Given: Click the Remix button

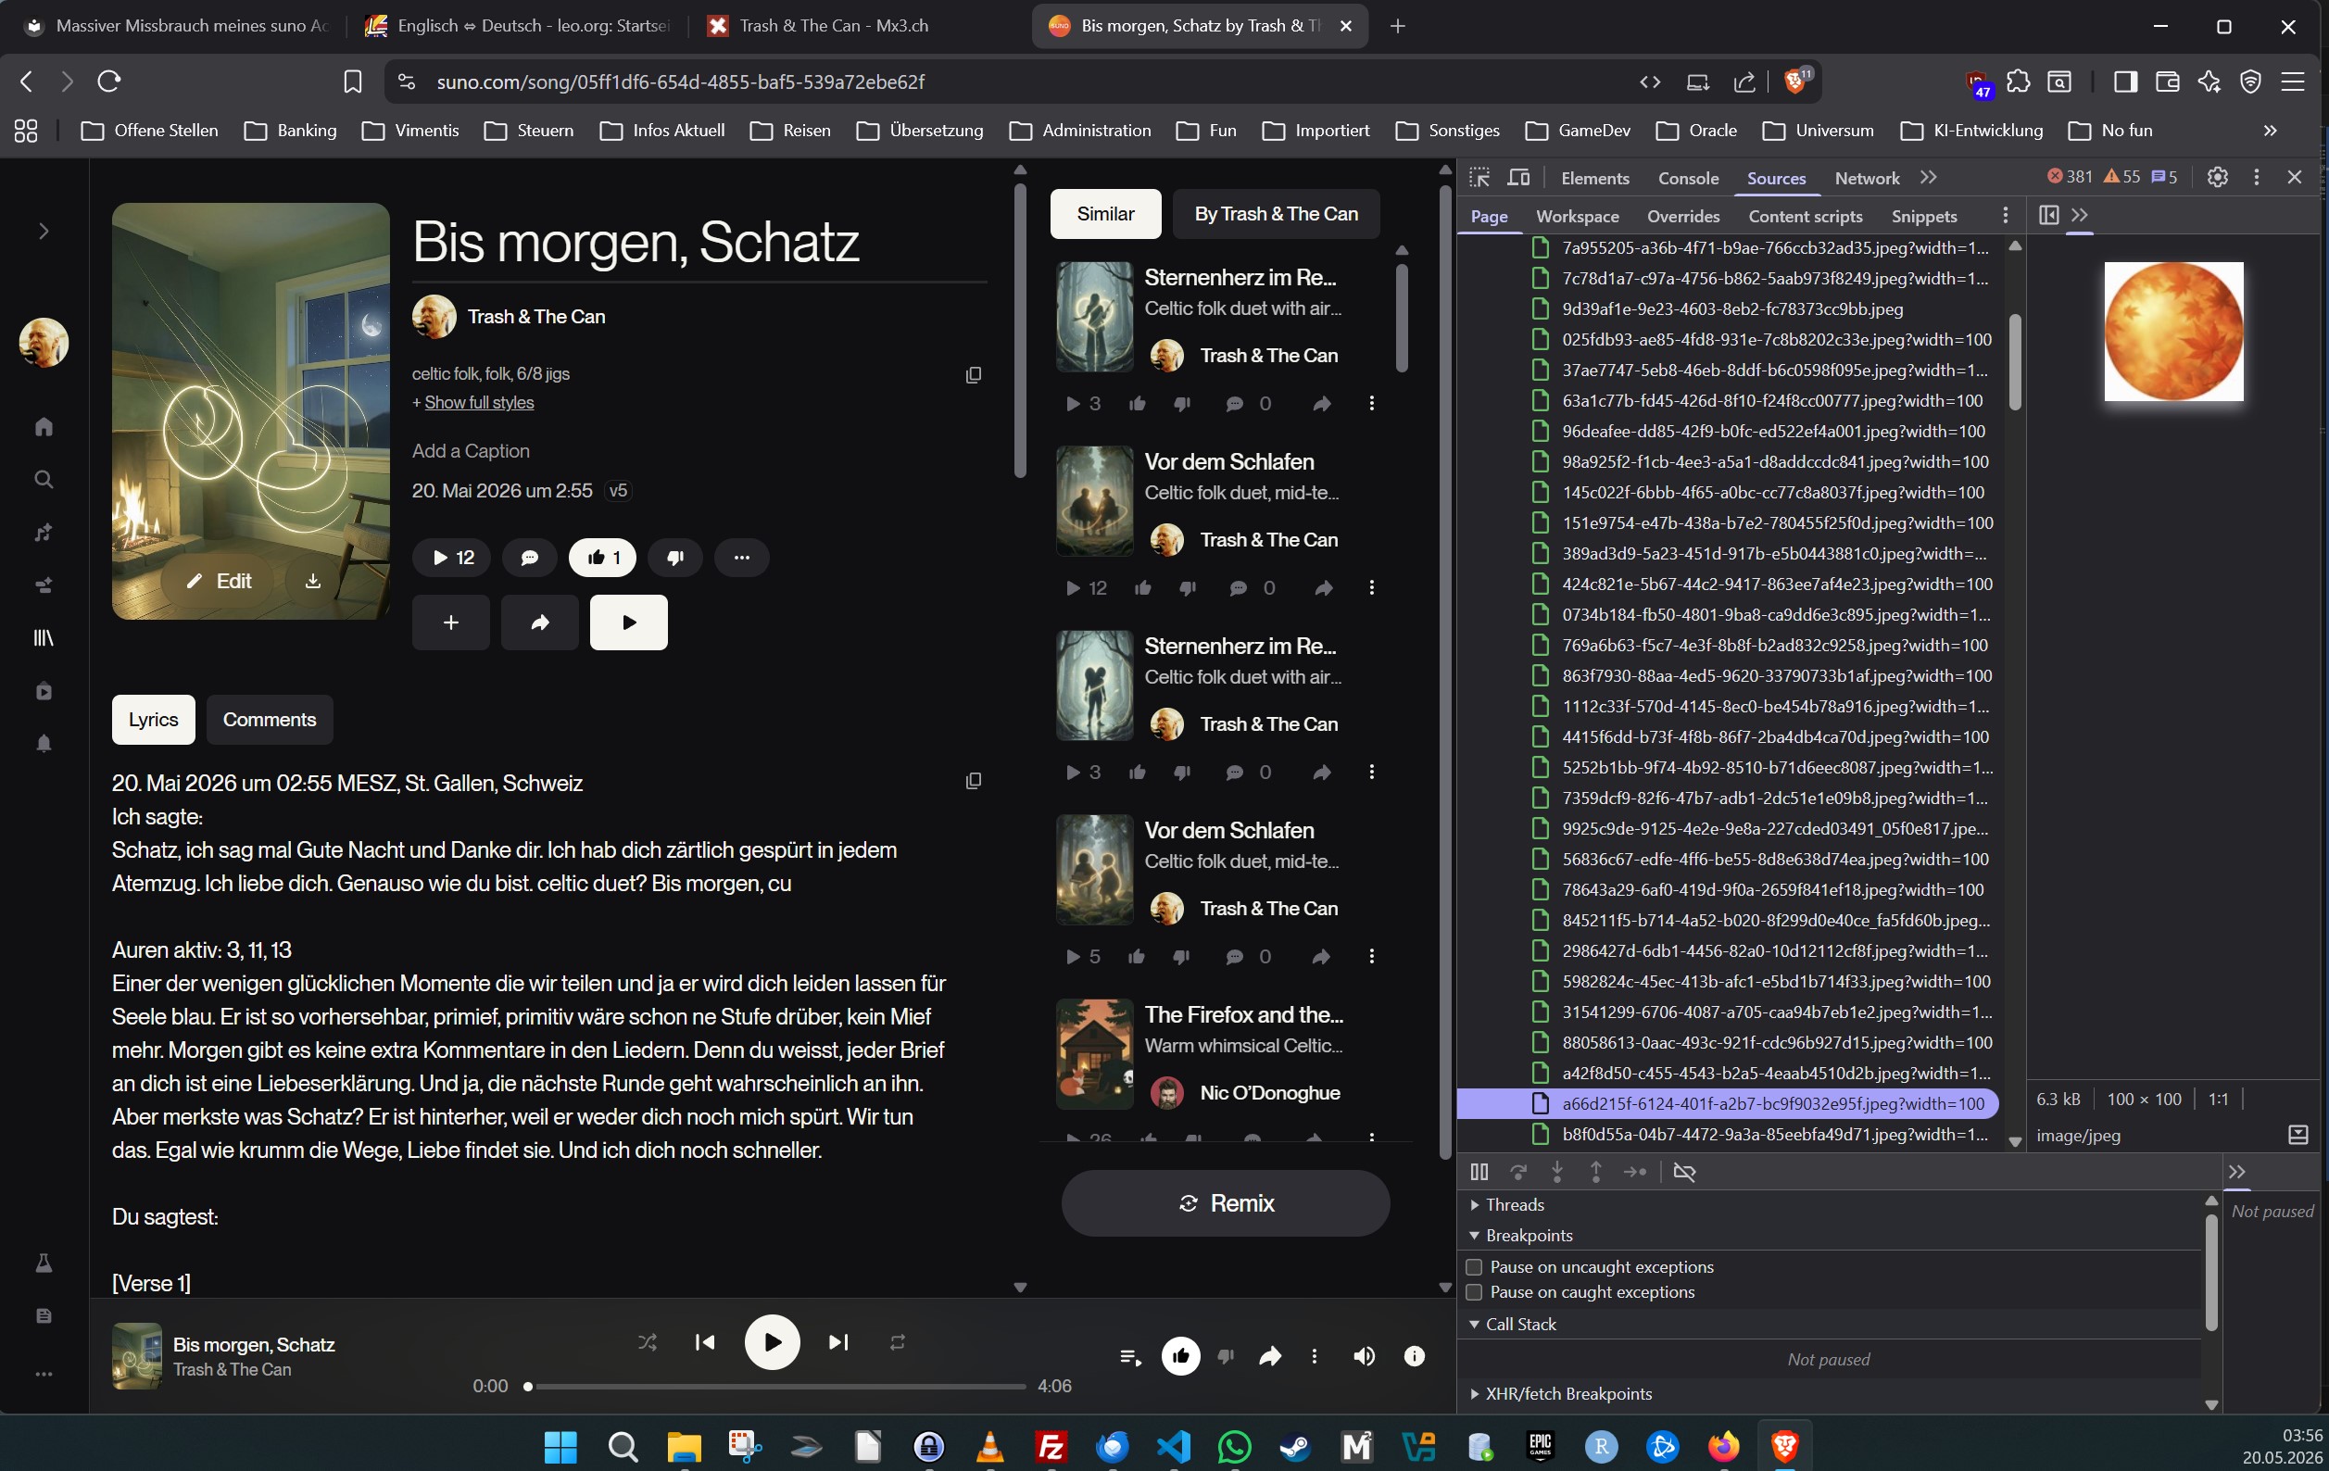Looking at the screenshot, I should tap(1226, 1203).
